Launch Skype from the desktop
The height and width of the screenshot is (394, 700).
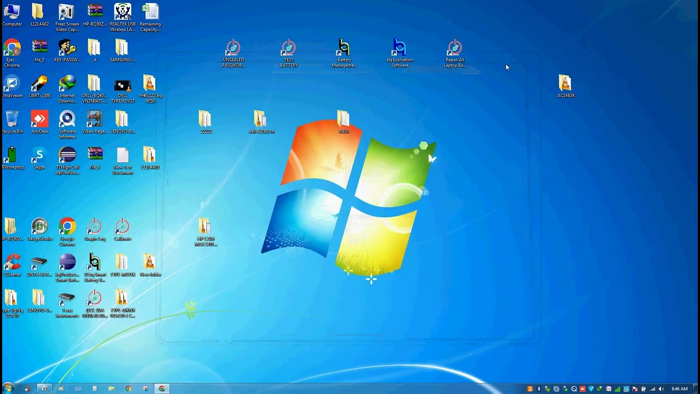pyautogui.click(x=39, y=158)
